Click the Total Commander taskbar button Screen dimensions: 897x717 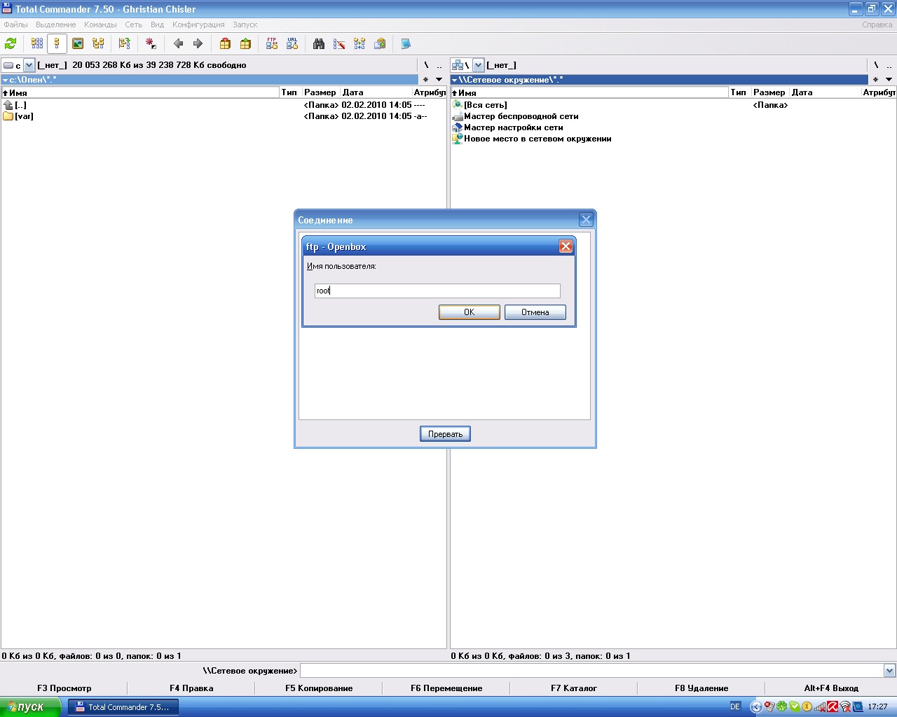click(x=123, y=707)
